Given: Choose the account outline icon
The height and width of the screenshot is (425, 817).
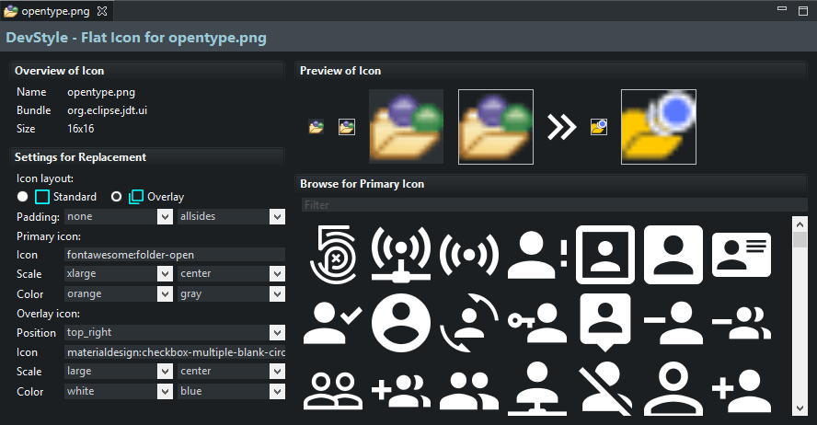Looking at the screenshot, I should 673,389.
